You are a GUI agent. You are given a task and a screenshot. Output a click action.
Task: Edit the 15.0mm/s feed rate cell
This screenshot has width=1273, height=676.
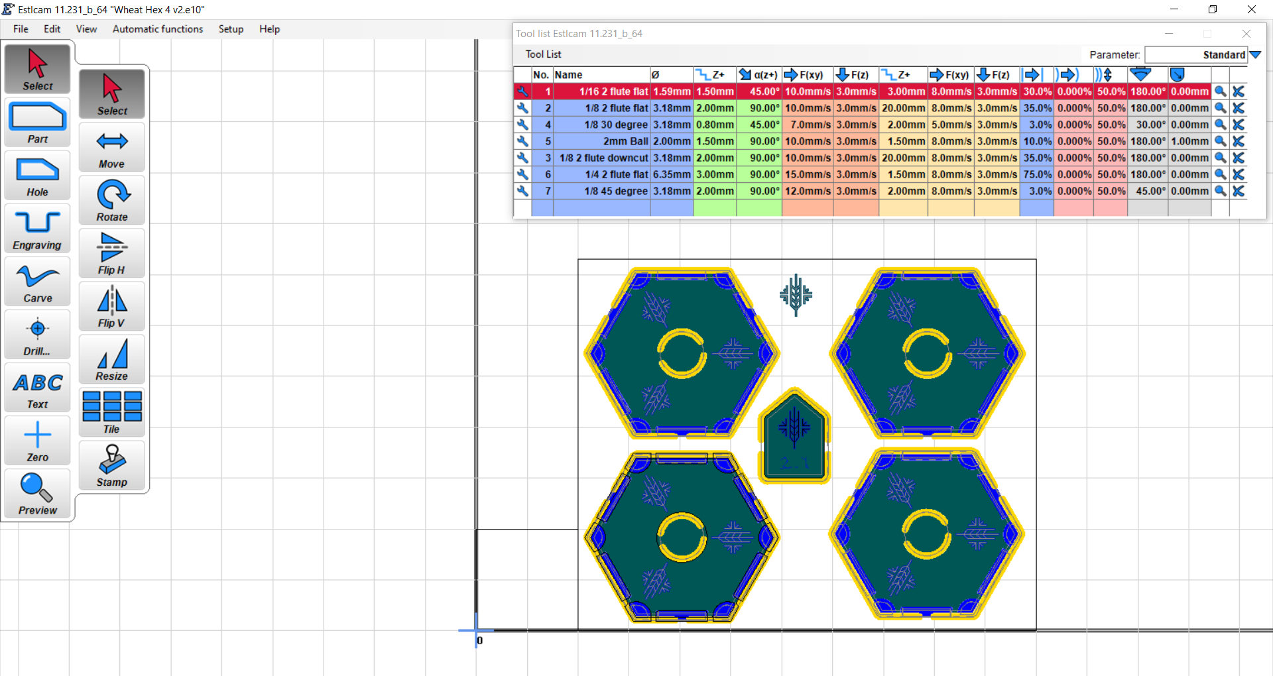pos(808,174)
